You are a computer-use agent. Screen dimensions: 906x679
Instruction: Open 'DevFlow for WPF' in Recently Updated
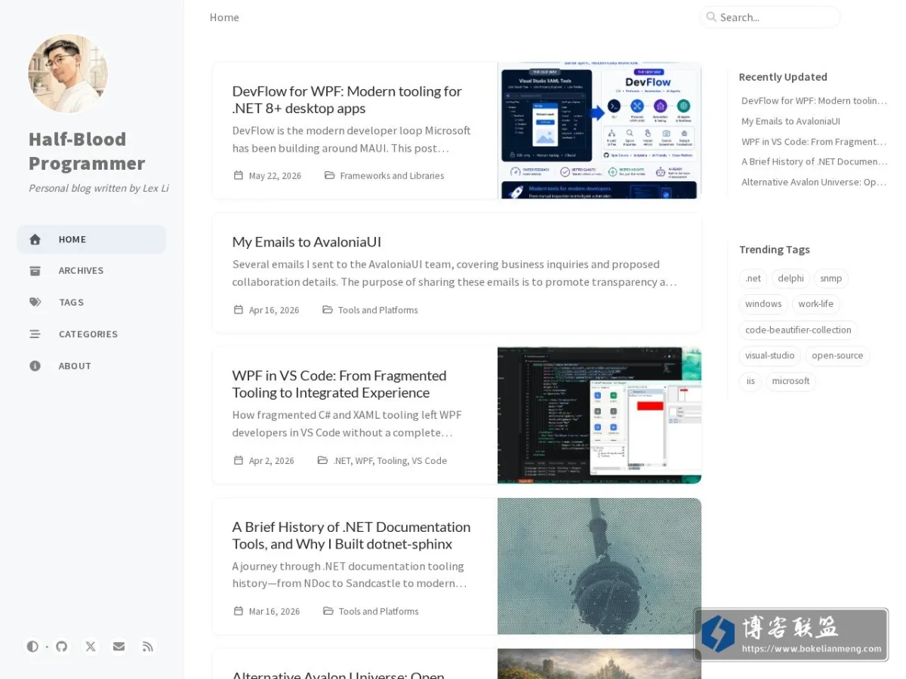(x=814, y=100)
